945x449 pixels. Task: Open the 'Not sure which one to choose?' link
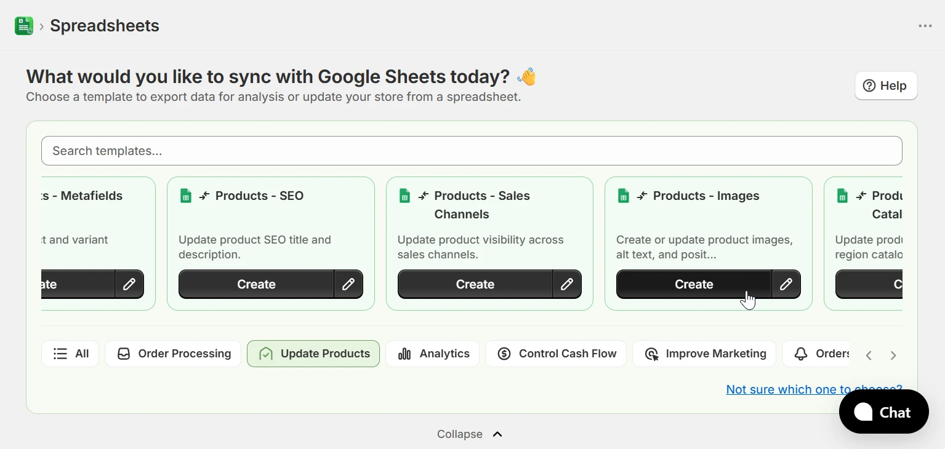point(814,389)
